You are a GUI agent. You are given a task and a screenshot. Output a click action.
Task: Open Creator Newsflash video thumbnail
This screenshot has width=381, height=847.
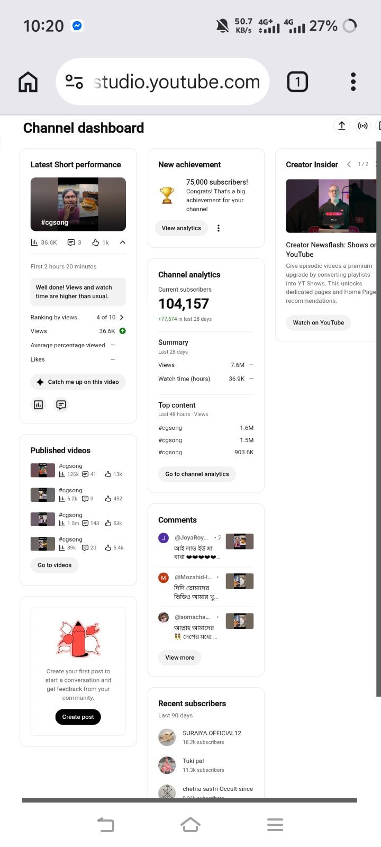coord(331,206)
